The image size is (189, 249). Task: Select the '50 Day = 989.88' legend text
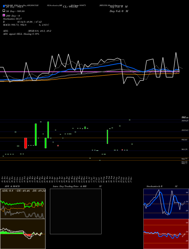(15, 11)
